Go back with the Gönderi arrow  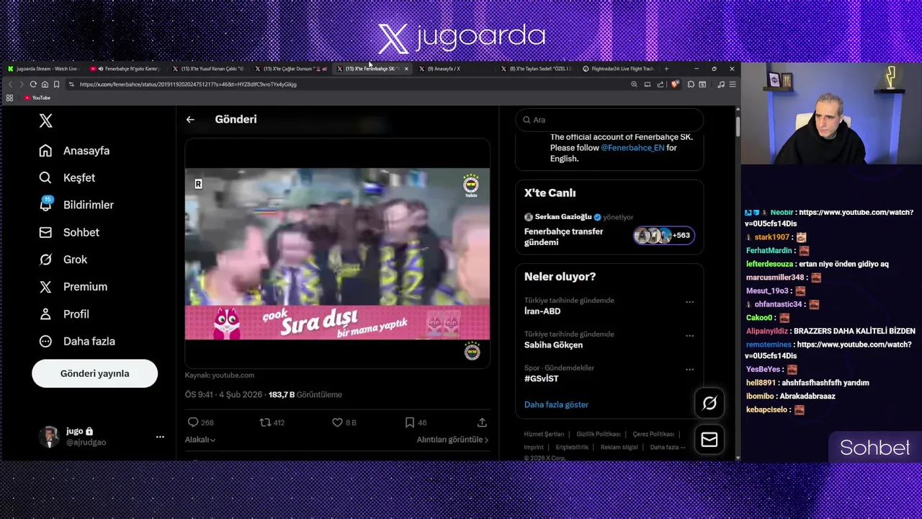(190, 120)
